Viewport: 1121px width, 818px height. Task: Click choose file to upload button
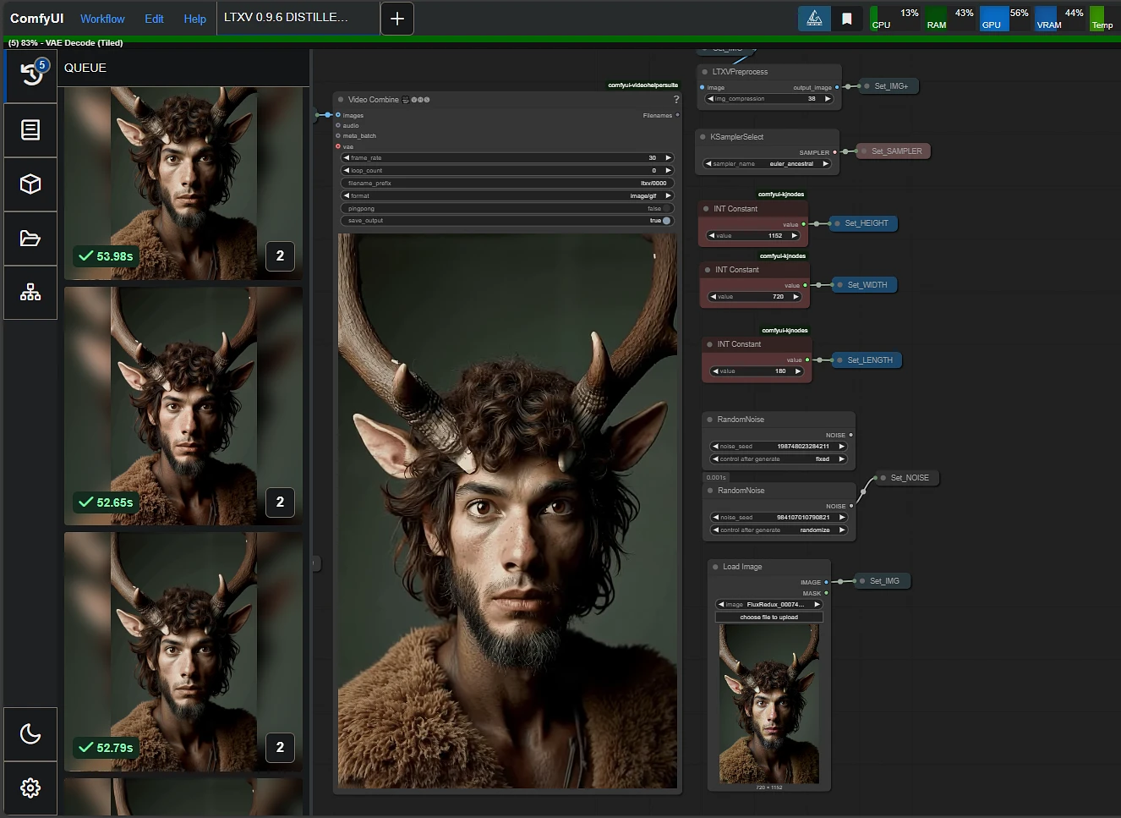768,618
